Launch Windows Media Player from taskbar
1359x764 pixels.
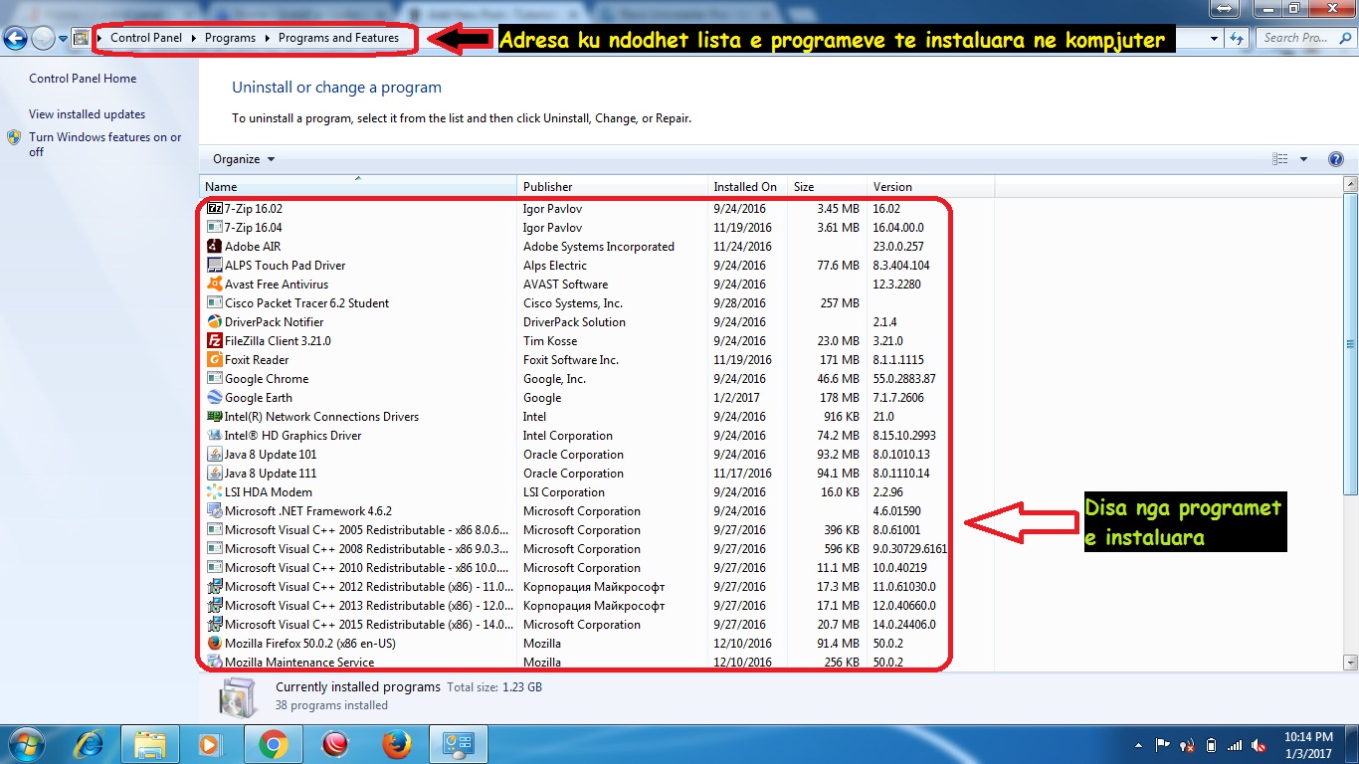(x=211, y=743)
